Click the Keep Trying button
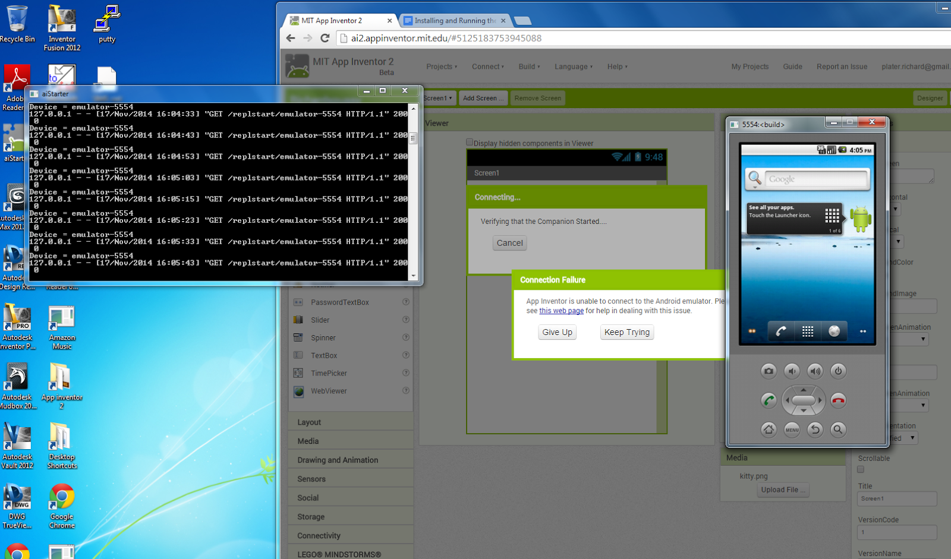 (627, 332)
